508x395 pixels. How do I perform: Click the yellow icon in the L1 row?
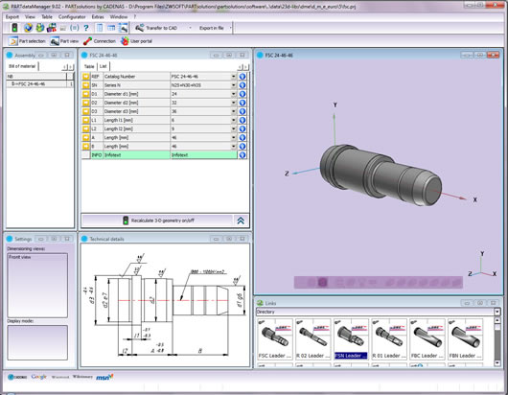point(86,120)
